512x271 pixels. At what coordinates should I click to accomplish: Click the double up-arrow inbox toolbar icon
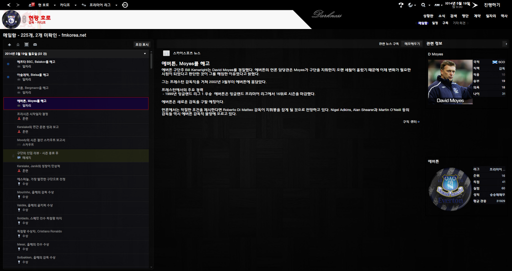[18, 44]
